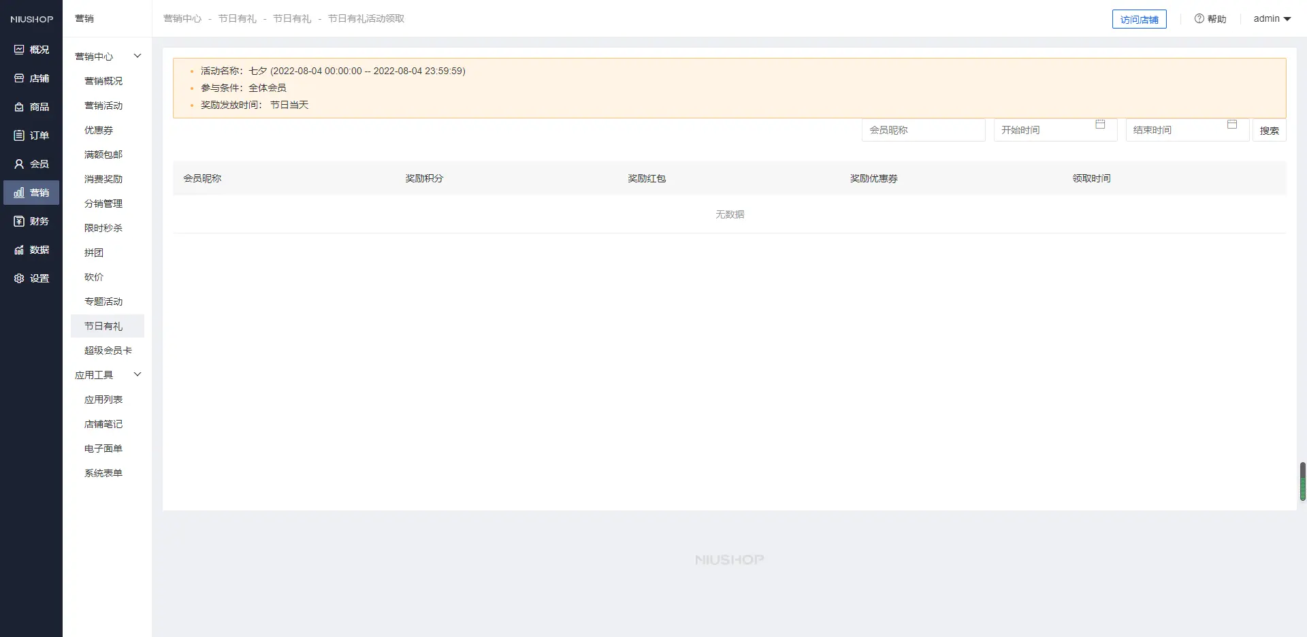Select 超级会员卡 from the submenu
Screen dimensions: 1307x637
point(108,350)
